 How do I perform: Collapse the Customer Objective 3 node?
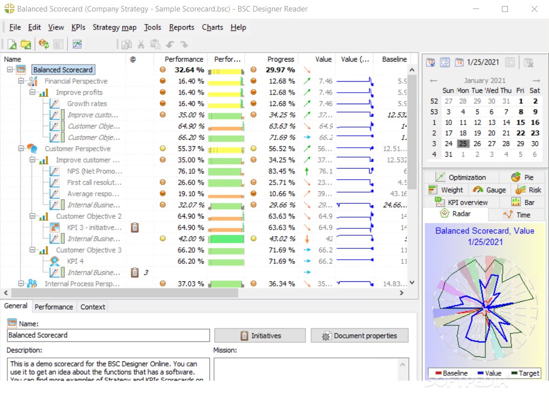(x=32, y=250)
